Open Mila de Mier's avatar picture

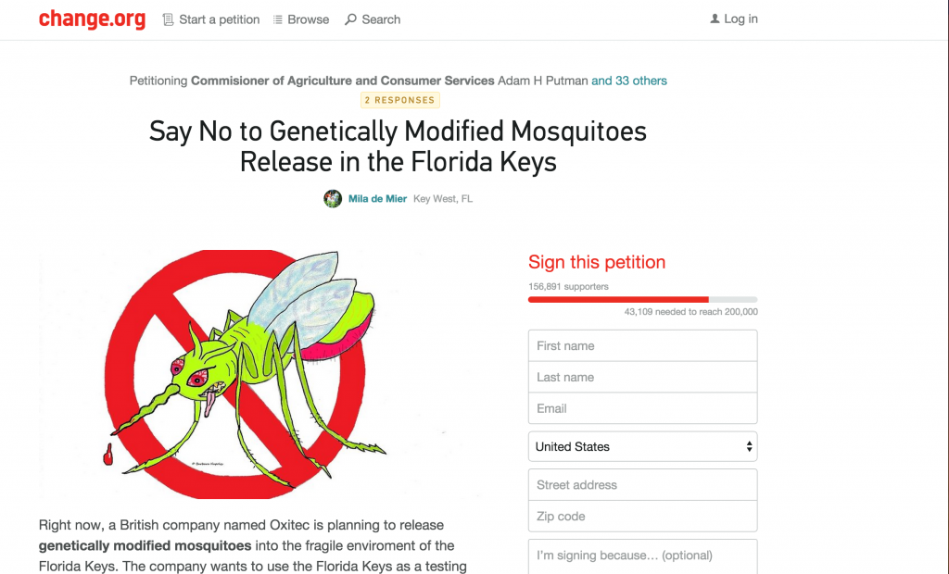[333, 198]
